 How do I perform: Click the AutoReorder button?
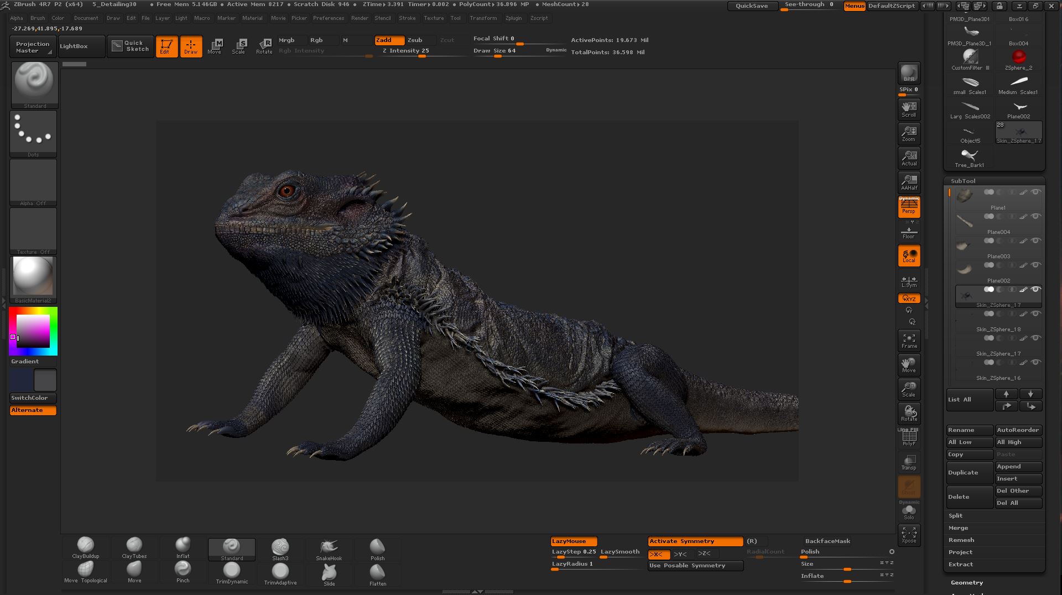click(x=1018, y=430)
